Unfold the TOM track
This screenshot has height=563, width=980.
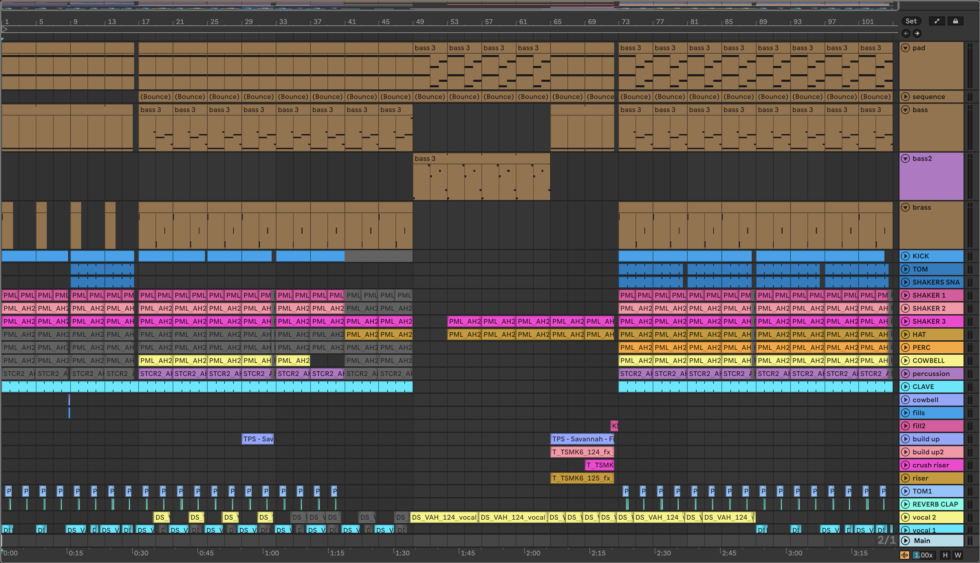[x=905, y=269]
